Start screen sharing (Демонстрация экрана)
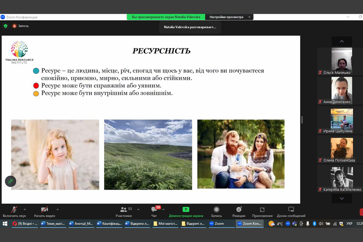This screenshot has height=242, width=363. tap(186, 210)
